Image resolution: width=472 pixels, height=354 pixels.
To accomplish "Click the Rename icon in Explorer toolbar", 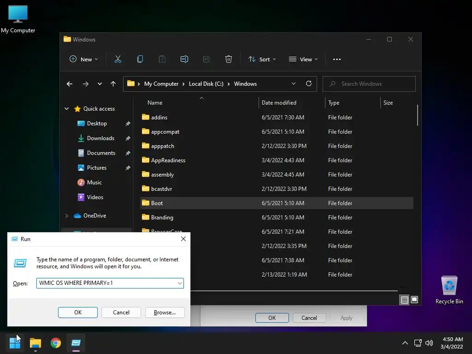I will click(x=184, y=59).
